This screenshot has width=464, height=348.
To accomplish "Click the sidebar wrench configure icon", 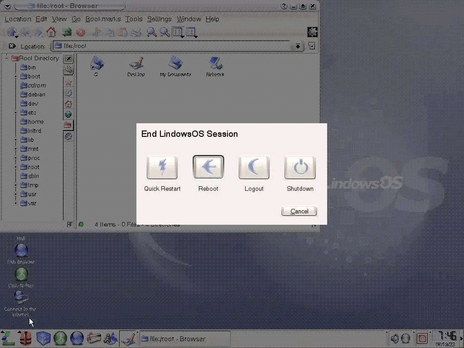I will (68, 70).
